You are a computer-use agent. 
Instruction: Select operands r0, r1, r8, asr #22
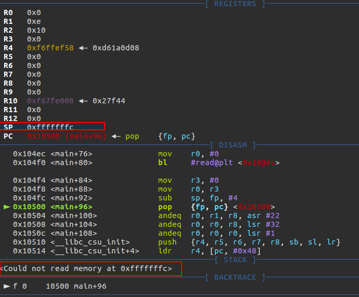(235, 215)
